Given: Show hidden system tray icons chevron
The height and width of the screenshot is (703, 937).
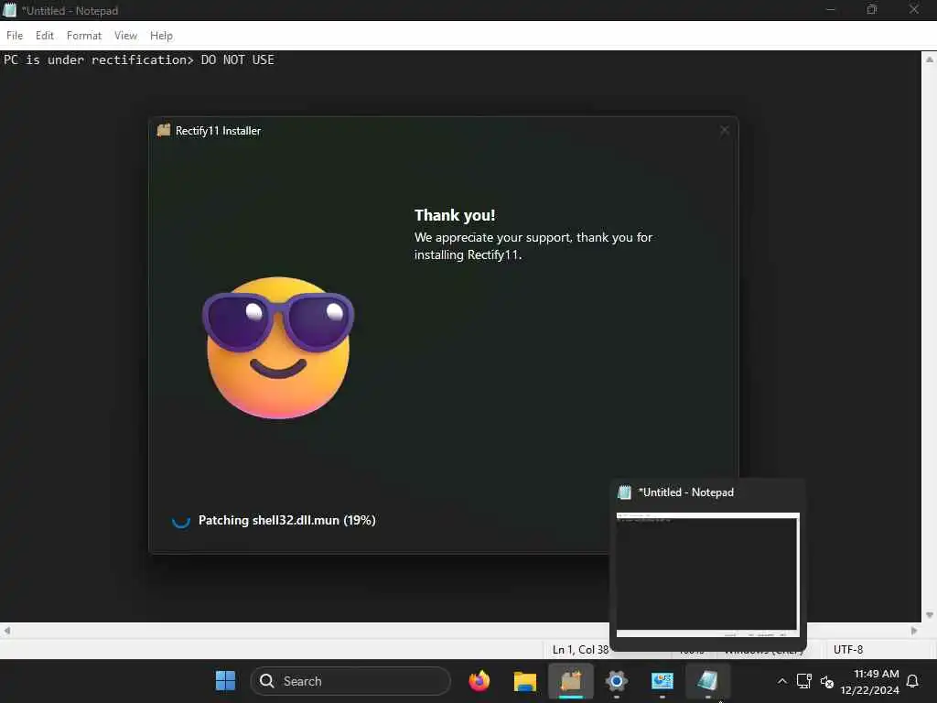Looking at the screenshot, I should click(x=781, y=681).
